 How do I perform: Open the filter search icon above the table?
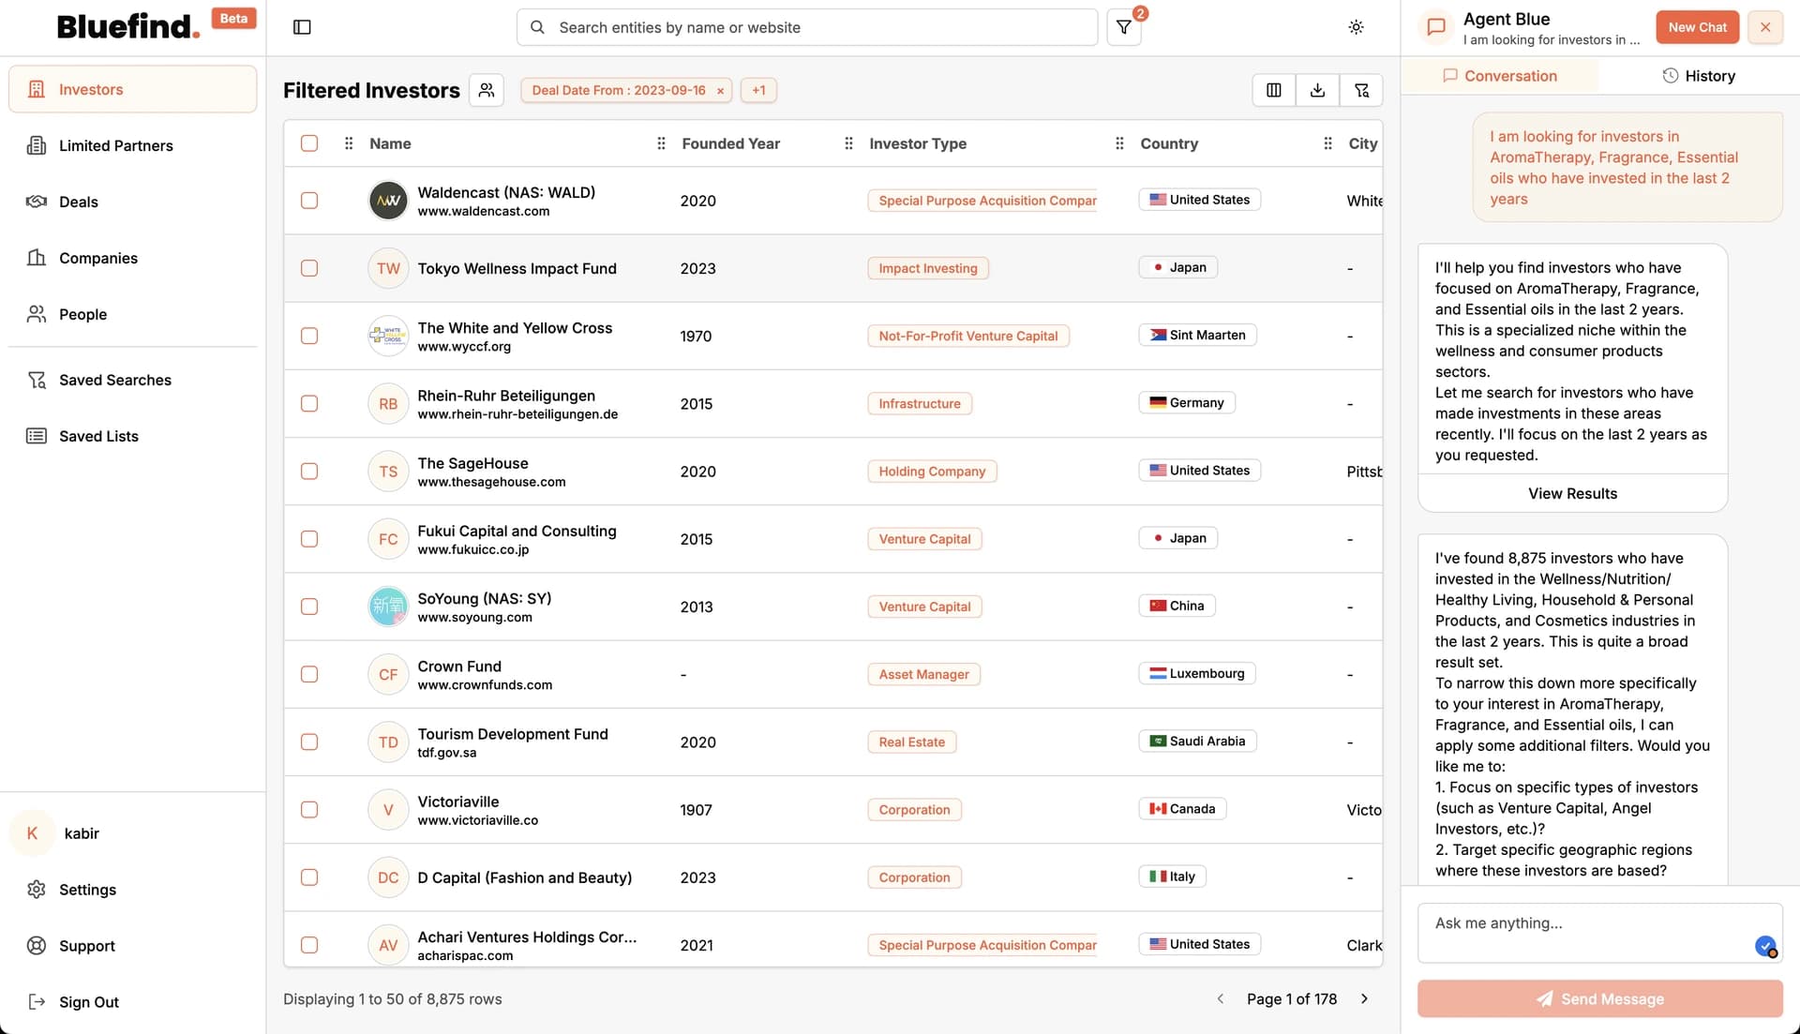[1362, 90]
